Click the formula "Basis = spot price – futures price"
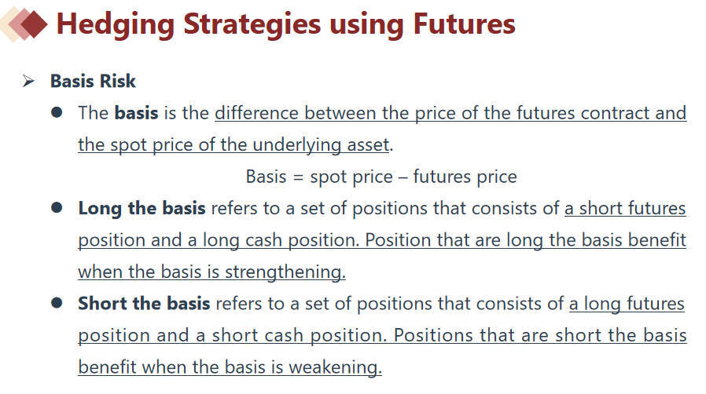 tap(381, 176)
